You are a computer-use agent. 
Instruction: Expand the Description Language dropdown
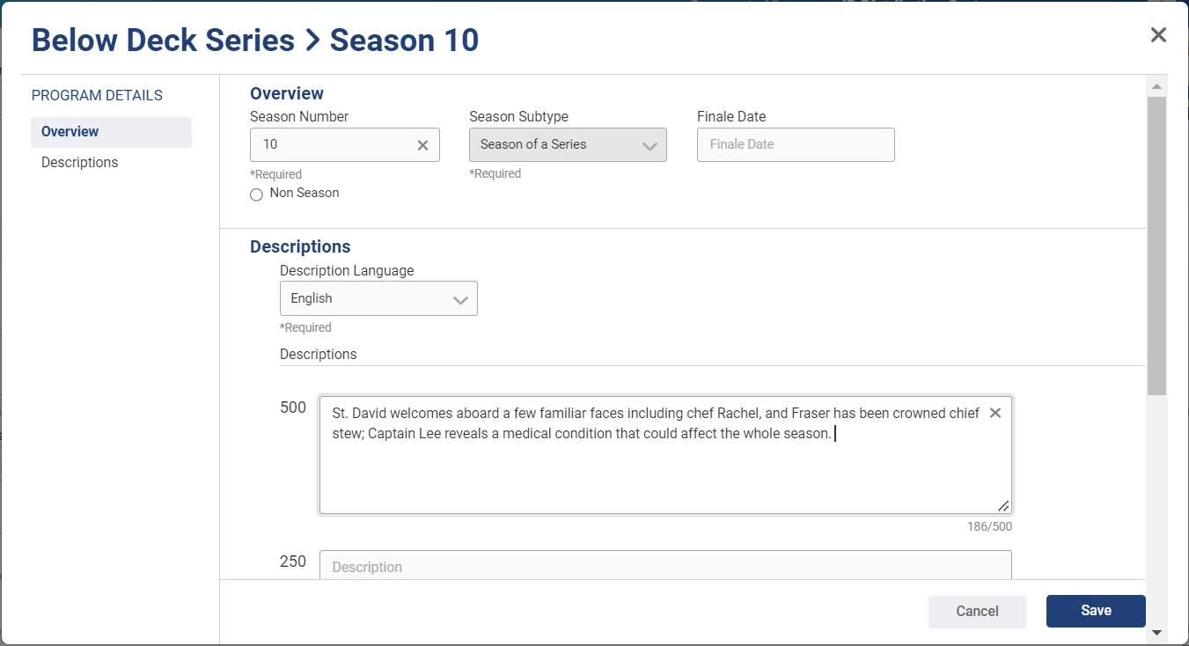378,299
